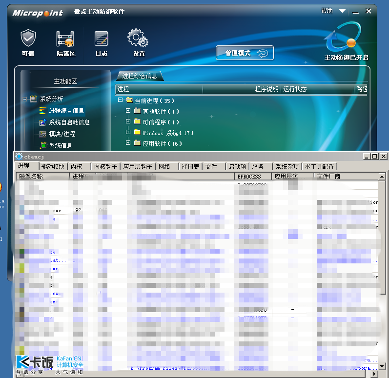Click the 系统自启动信息 icon
This screenshot has width=389, height=378.
42,122
